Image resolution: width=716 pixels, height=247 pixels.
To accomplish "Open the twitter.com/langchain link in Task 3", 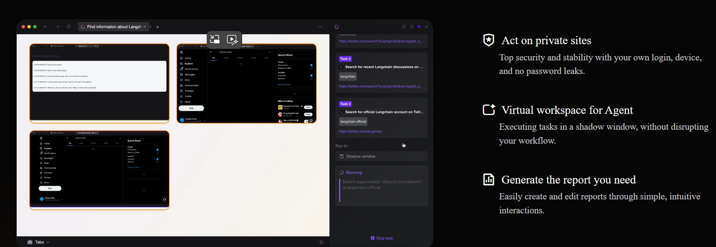I will tap(360, 131).
